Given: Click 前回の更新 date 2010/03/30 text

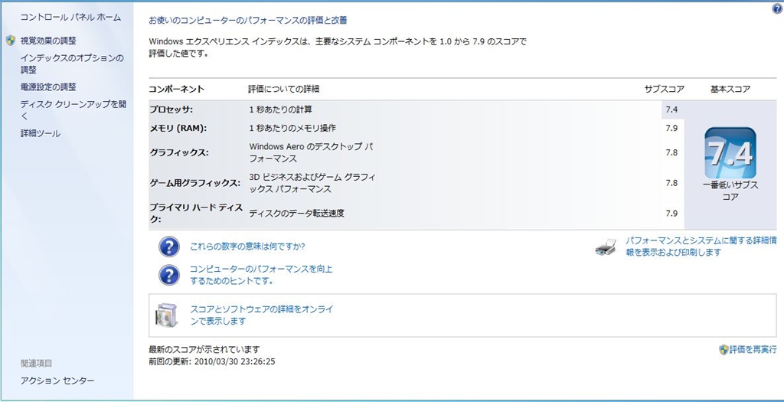Looking at the screenshot, I should (212, 361).
